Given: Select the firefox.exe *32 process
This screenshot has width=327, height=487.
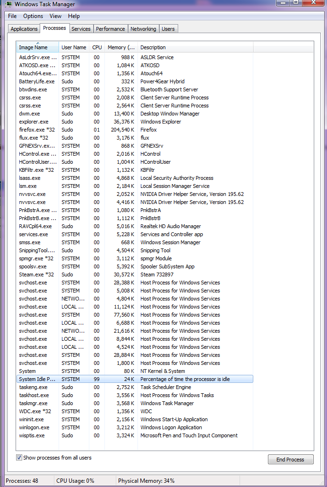Looking at the screenshot, I should pos(135,130).
